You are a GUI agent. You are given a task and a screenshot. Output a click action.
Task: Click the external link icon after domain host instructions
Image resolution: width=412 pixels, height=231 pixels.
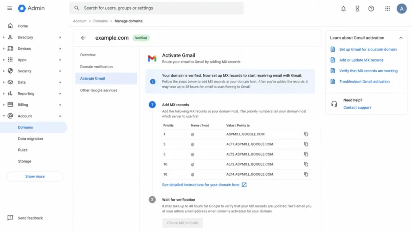pos(244,184)
